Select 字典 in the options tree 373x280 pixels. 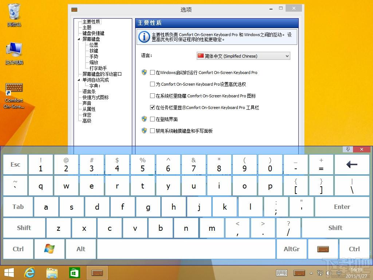point(95,86)
